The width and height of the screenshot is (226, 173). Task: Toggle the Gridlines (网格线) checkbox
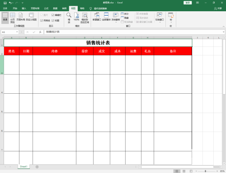[x=45, y=20]
